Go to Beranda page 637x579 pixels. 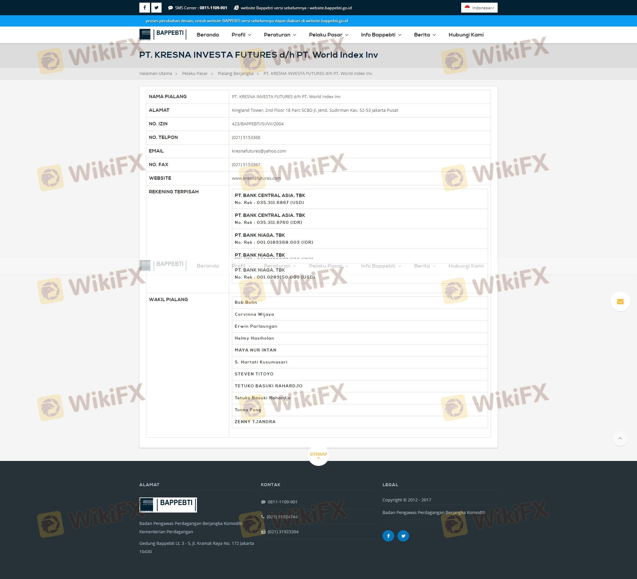tap(208, 35)
